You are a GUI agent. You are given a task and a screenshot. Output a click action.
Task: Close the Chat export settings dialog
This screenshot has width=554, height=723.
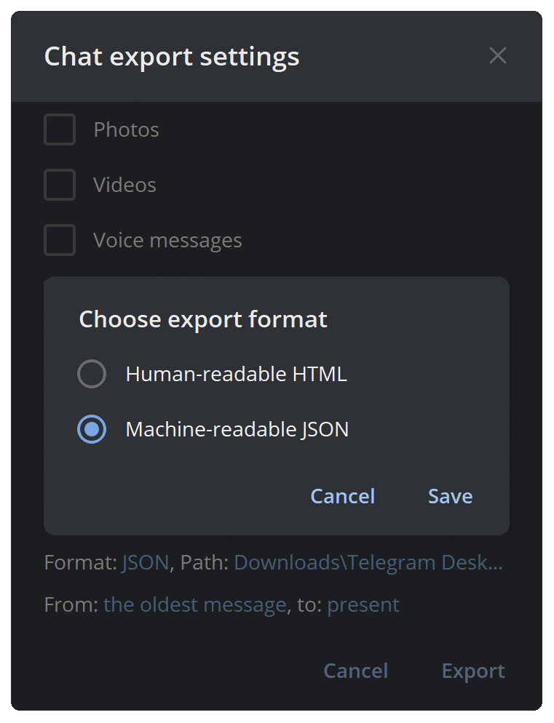click(498, 56)
